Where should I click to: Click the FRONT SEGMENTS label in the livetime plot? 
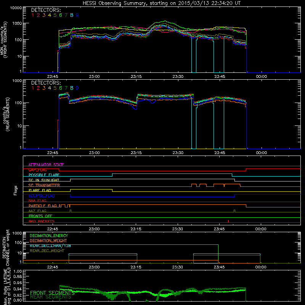click(x=52, y=293)
